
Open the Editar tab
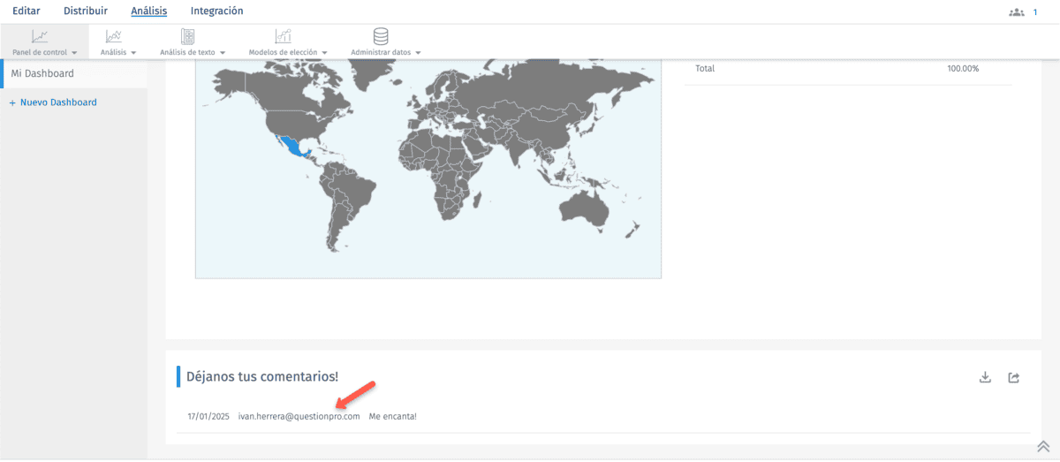click(x=26, y=11)
